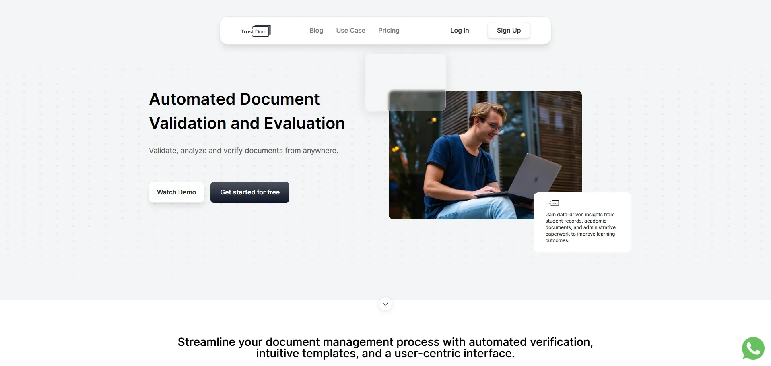Go to the Use Case page
Screen dimensions: 771x366
pos(350,31)
